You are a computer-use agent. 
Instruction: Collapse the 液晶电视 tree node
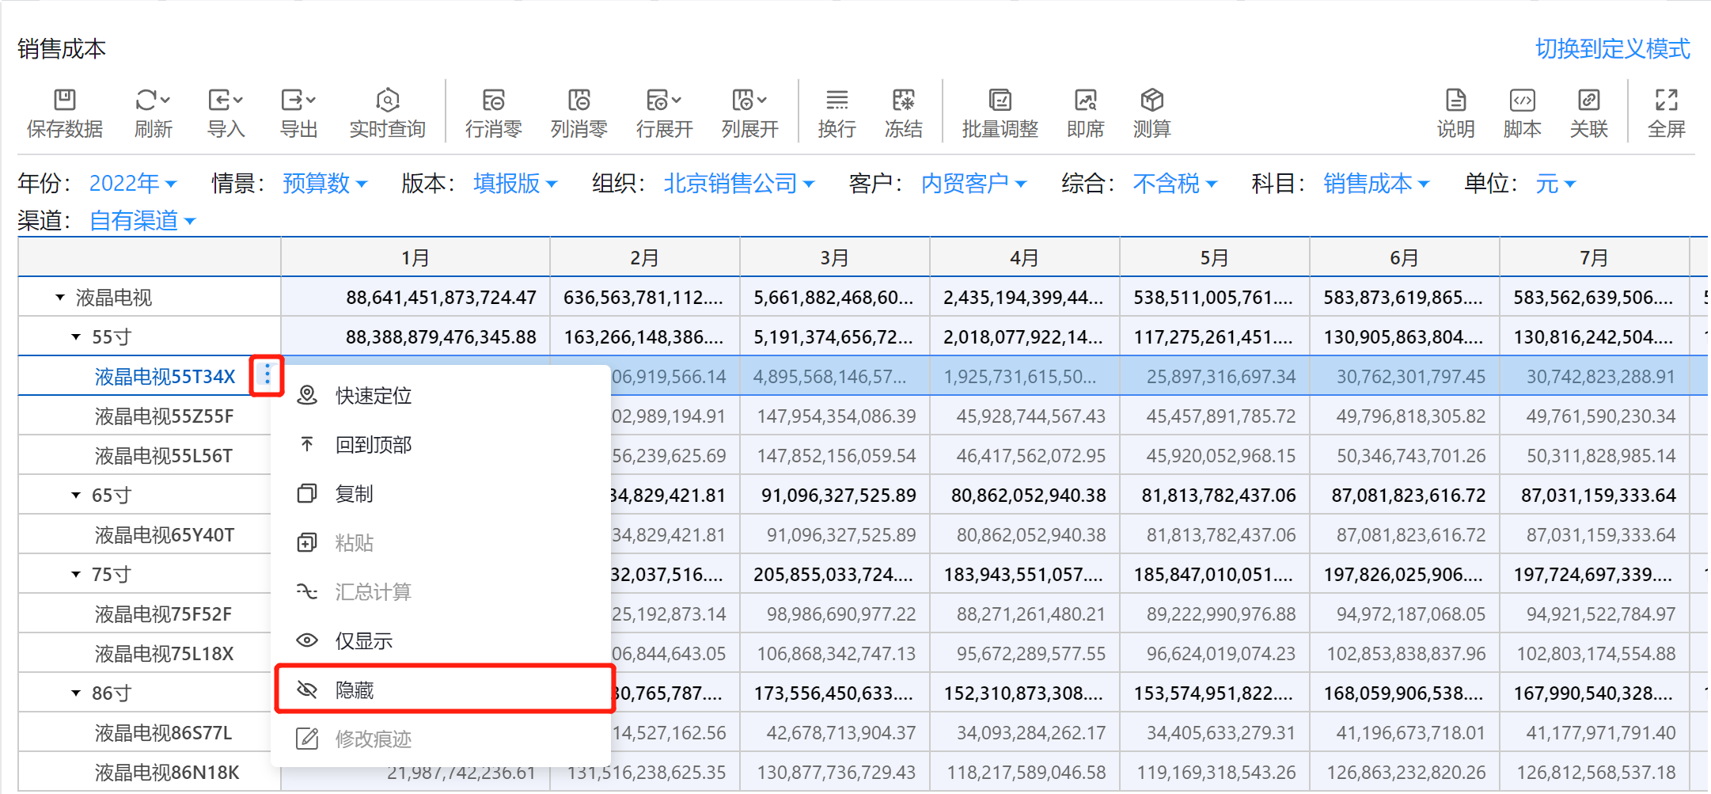click(x=60, y=298)
